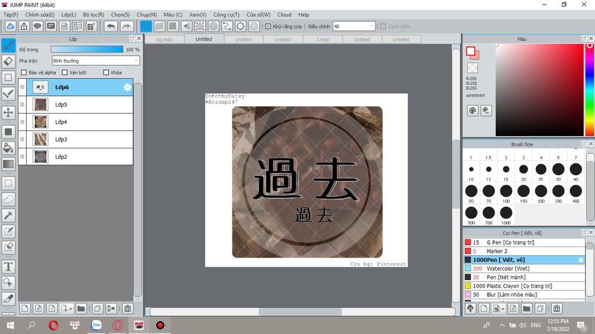
Task: Open snap settings gear icon
Action: [254, 26]
